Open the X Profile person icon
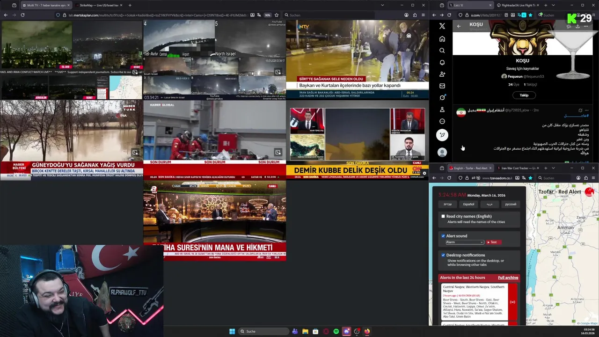The height and width of the screenshot is (337, 599). pos(442,110)
